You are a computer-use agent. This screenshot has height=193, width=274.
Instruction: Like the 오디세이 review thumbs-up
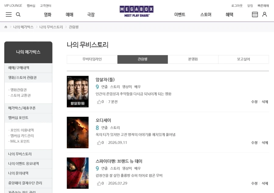(x=99, y=143)
